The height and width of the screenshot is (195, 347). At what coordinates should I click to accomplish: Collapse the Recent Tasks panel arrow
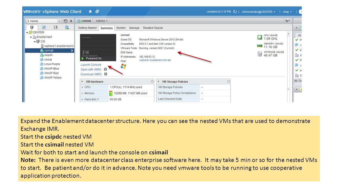coord(297,28)
